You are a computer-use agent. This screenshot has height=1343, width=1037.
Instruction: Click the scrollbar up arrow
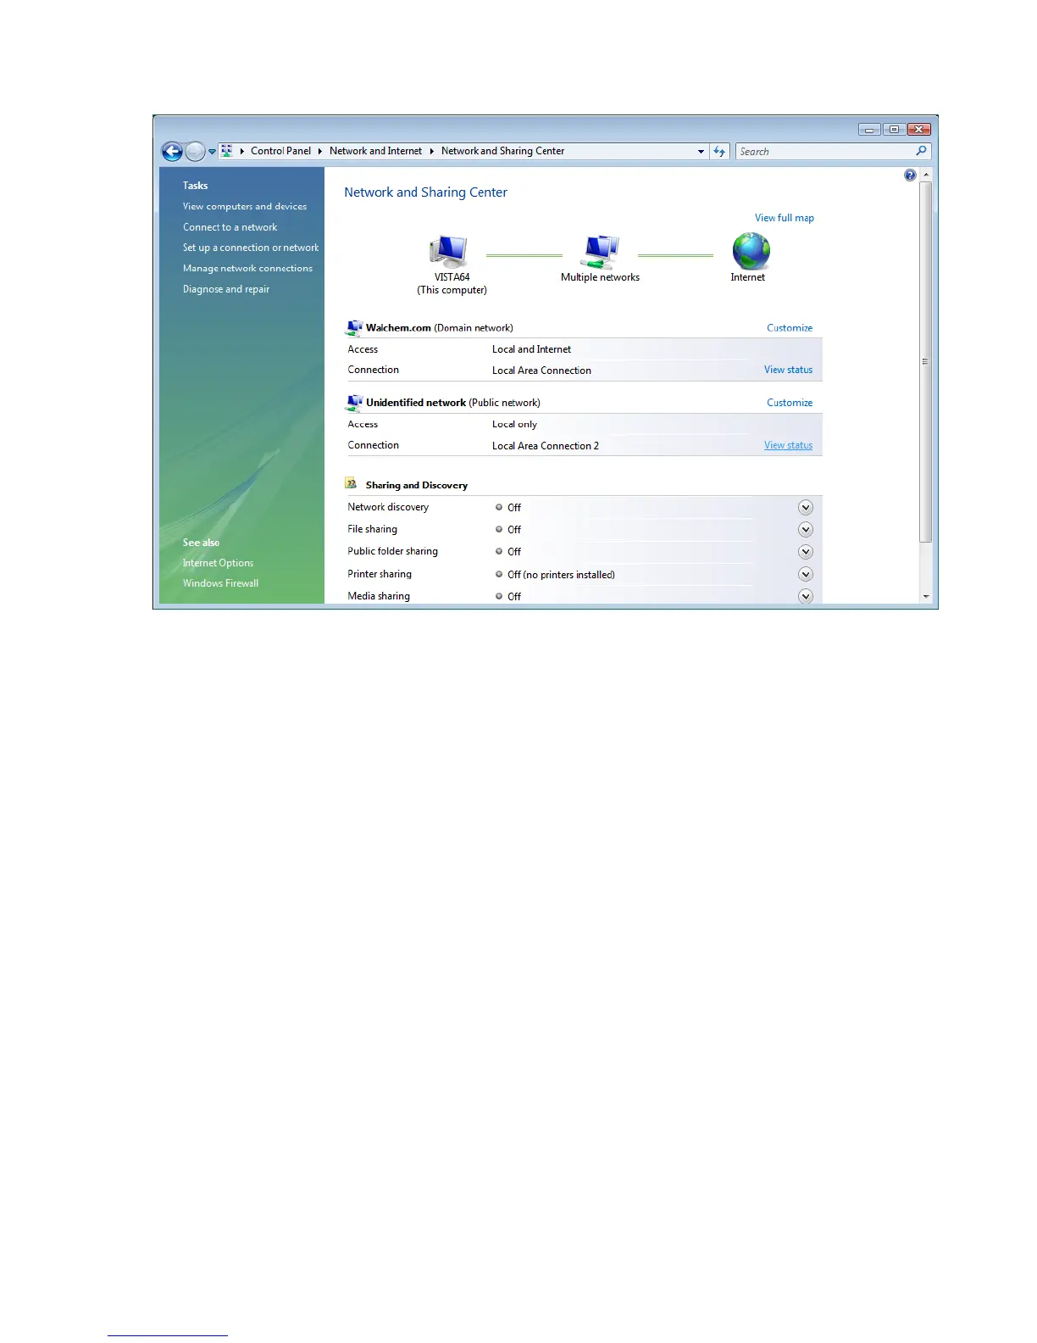926,174
